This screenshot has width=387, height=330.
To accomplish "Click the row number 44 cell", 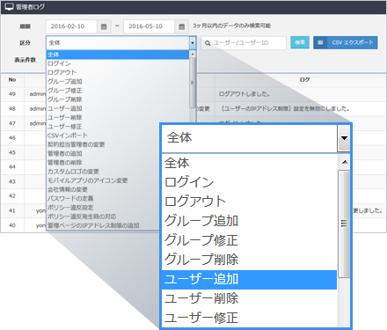I will pyautogui.click(x=12, y=167).
